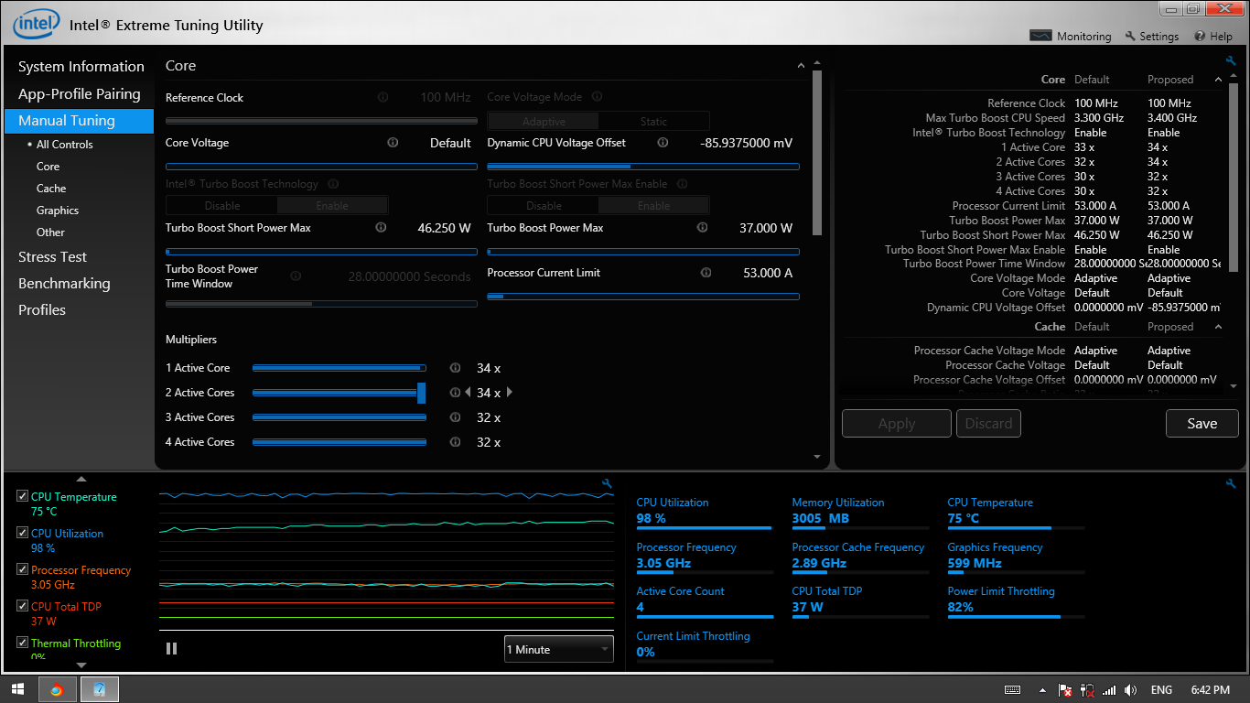Collapse the Cache group in summary panel

(1218, 326)
